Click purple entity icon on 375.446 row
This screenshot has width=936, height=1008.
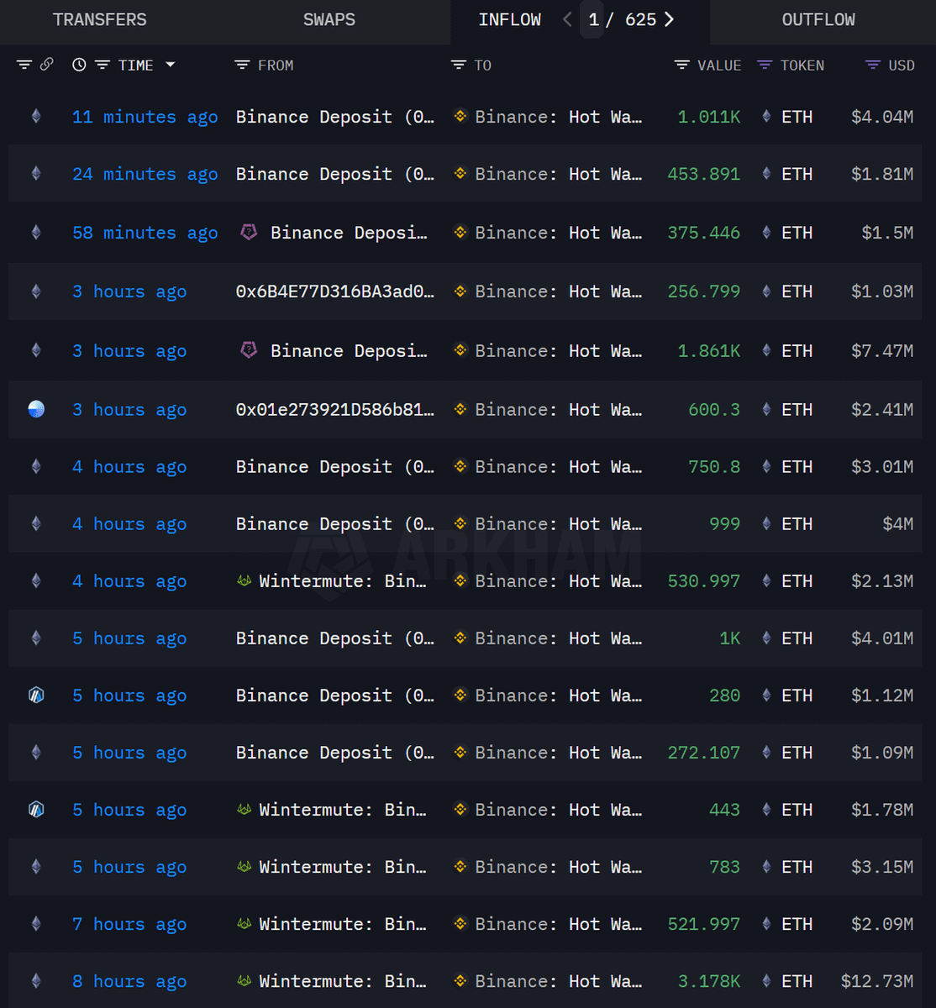249,232
